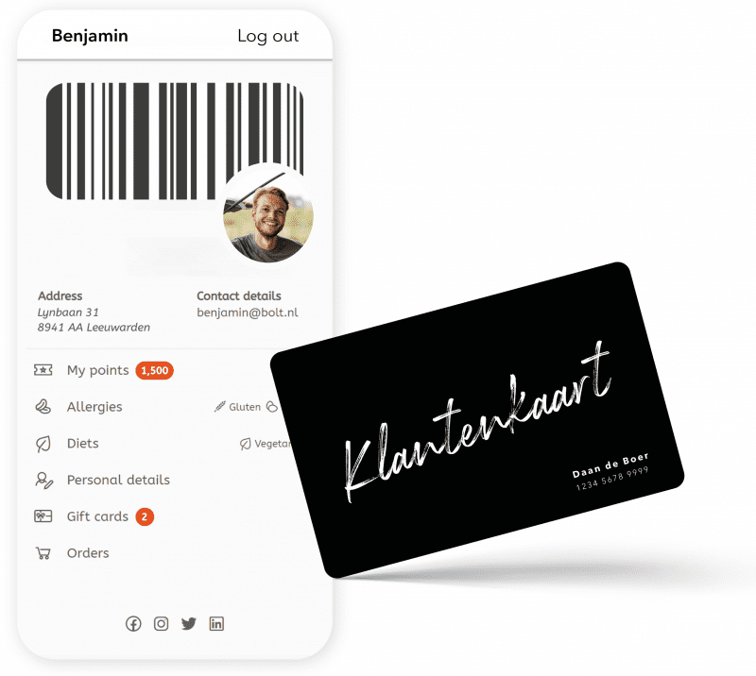Click the Personal details user-edit icon
Screen dimensions: 756x676
coord(43,480)
